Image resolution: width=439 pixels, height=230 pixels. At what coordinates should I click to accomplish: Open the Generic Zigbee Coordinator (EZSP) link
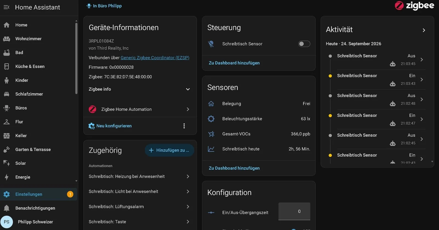pyautogui.click(x=155, y=58)
